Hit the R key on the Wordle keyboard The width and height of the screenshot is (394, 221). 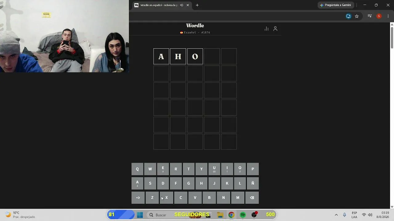tap(176, 169)
